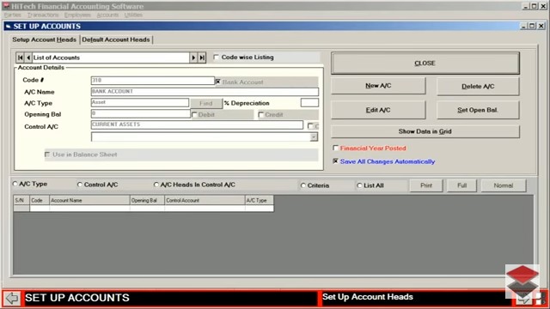Click the SET UP ACCOUNTS window title icon
Image resolution: width=550 pixels, height=309 pixels.
pyautogui.click(x=8, y=27)
